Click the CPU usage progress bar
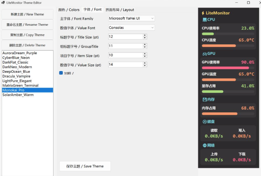This screenshot has height=176, width=261. click(x=228, y=34)
